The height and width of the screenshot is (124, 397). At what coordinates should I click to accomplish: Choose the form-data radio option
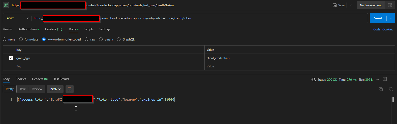(21, 39)
